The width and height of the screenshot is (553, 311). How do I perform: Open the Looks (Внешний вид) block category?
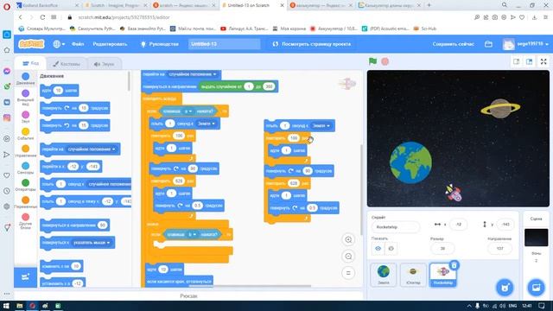[x=25, y=97]
